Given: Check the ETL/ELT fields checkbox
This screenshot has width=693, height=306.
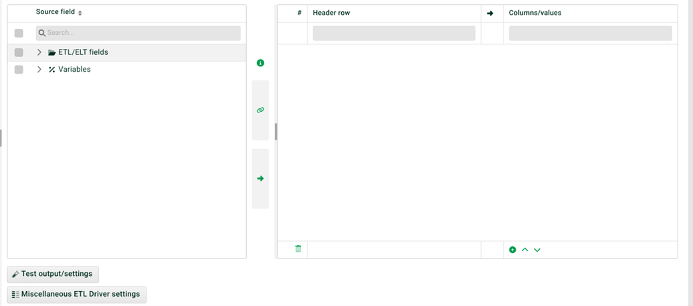Looking at the screenshot, I should pos(19,53).
